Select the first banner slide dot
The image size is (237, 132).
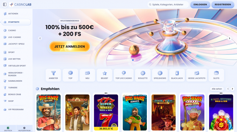click(x=133, y=60)
